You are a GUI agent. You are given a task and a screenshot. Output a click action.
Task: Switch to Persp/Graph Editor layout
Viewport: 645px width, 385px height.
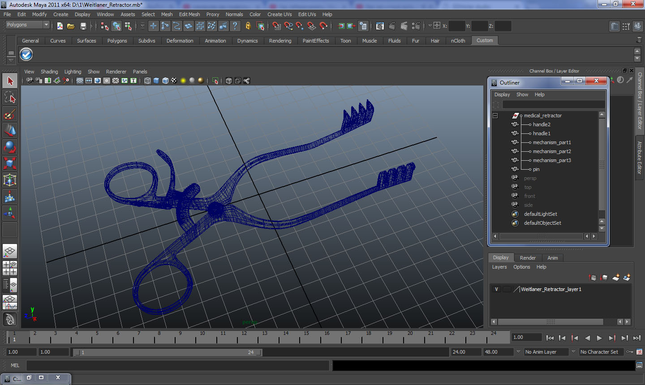click(10, 302)
